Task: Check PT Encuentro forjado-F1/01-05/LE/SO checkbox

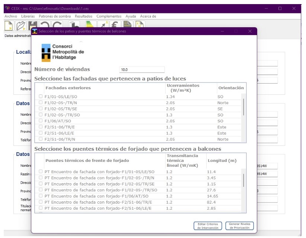Action: point(41,171)
